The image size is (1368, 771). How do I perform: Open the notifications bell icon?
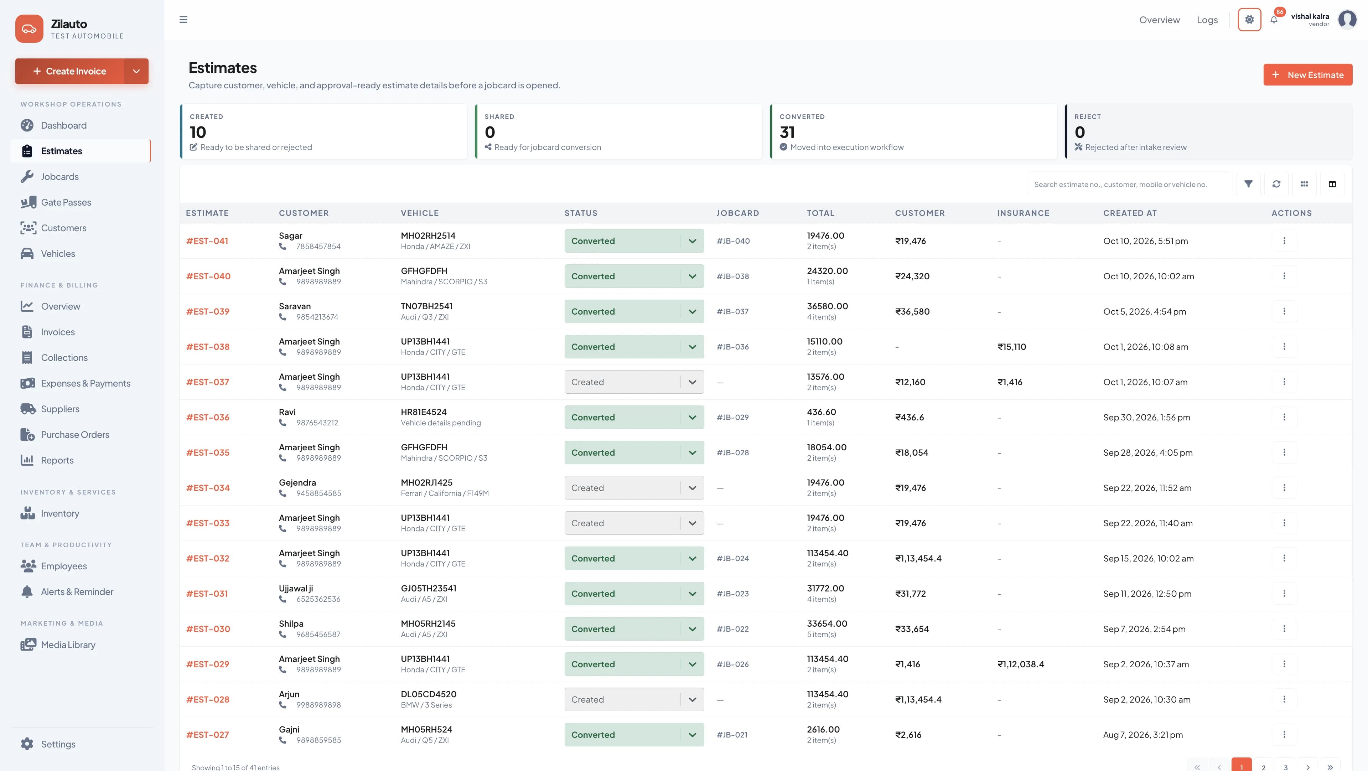1274,20
